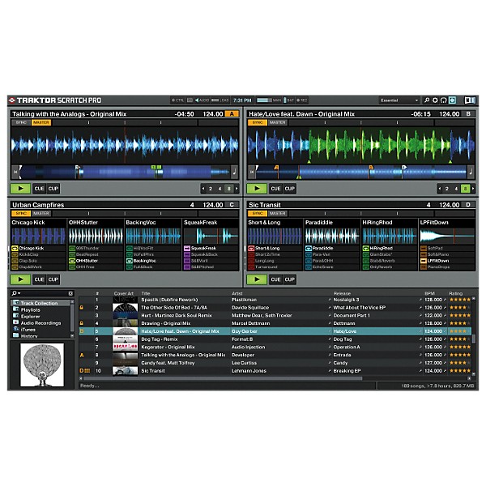Select Playlists in browser tree
Viewport: 486px width, 486px height.
coord(31,310)
